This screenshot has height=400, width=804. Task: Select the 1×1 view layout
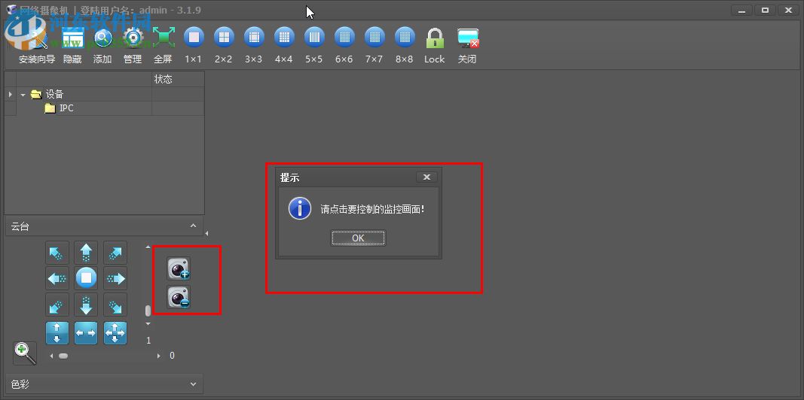click(x=194, y=38)
